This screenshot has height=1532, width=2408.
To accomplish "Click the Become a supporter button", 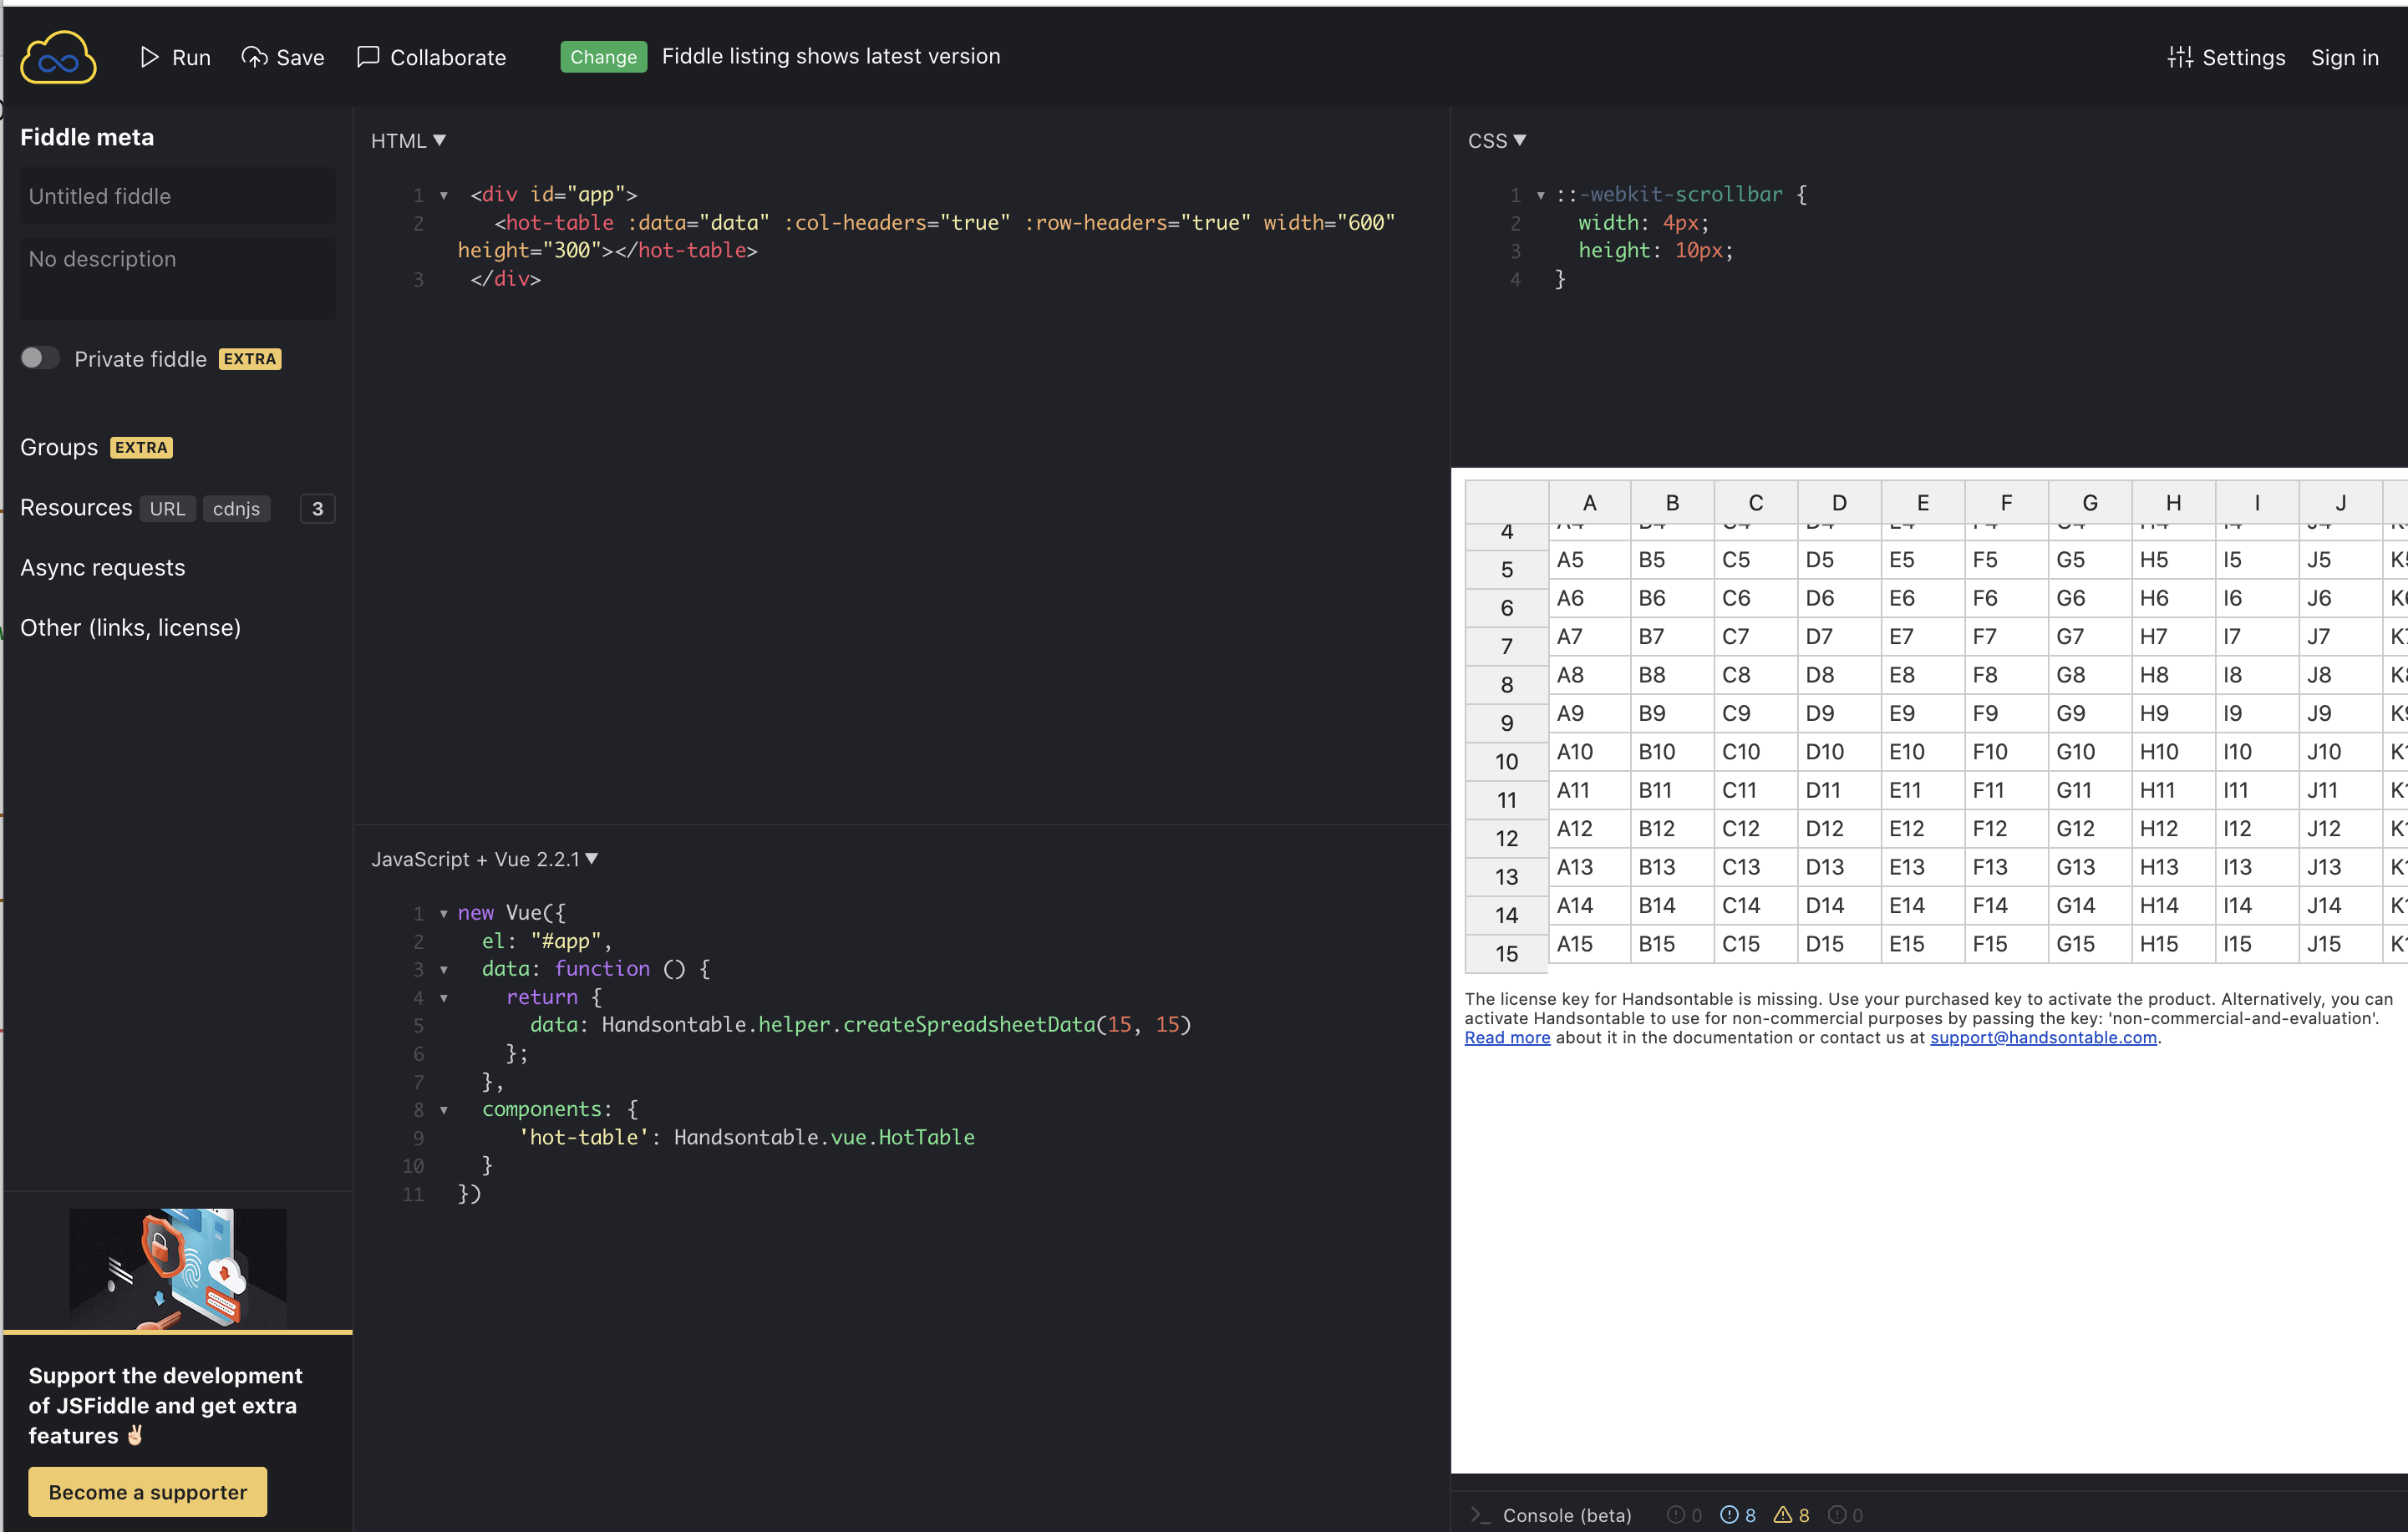I will (x=147, y=1491).
